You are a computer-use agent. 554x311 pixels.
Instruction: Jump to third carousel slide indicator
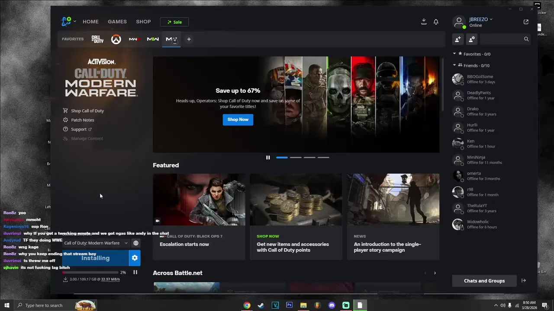click(309, 158)
